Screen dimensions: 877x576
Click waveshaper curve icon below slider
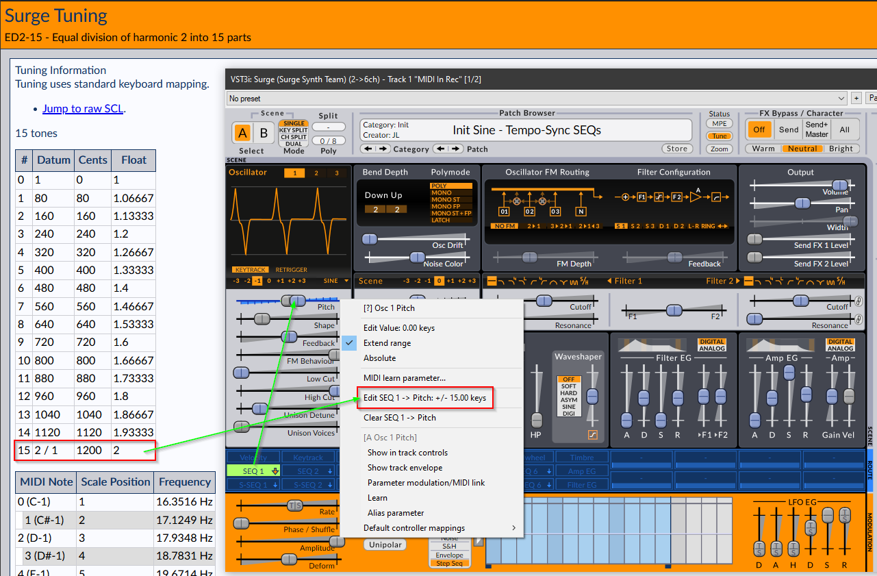click(592, 434)
